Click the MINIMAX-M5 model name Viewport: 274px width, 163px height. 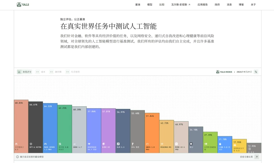point(166,147)
